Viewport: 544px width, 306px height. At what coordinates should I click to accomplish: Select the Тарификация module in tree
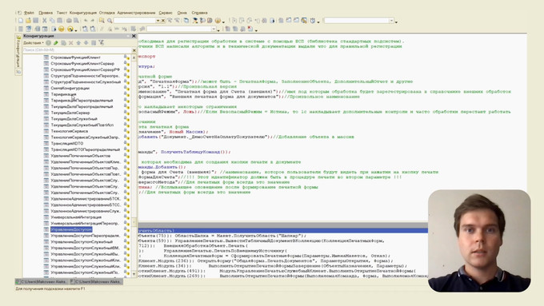[x=63, y=94]
